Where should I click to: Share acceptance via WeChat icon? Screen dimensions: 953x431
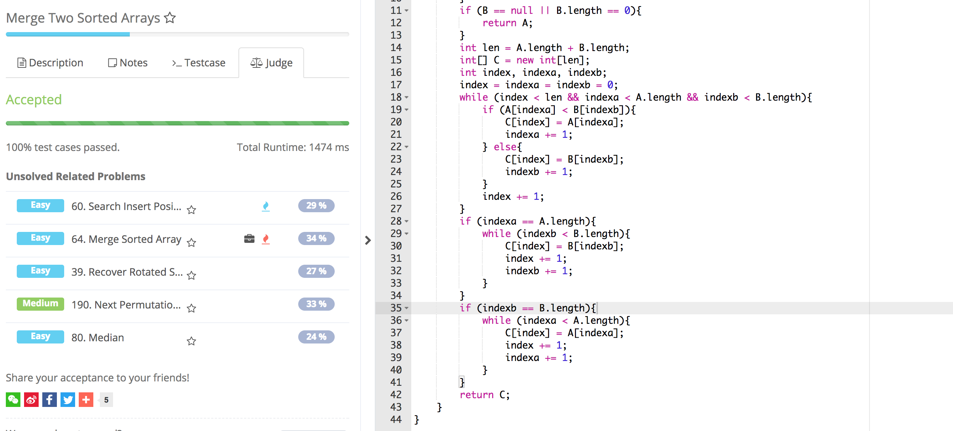click(13, 400)
